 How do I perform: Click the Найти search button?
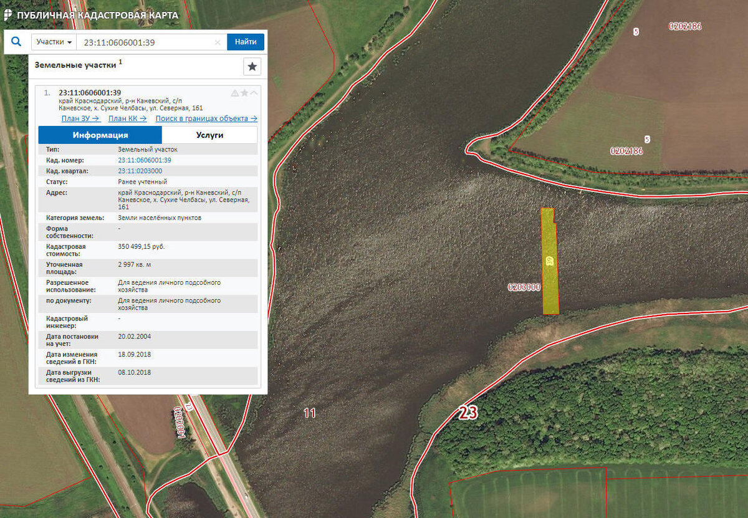(246, 42)
